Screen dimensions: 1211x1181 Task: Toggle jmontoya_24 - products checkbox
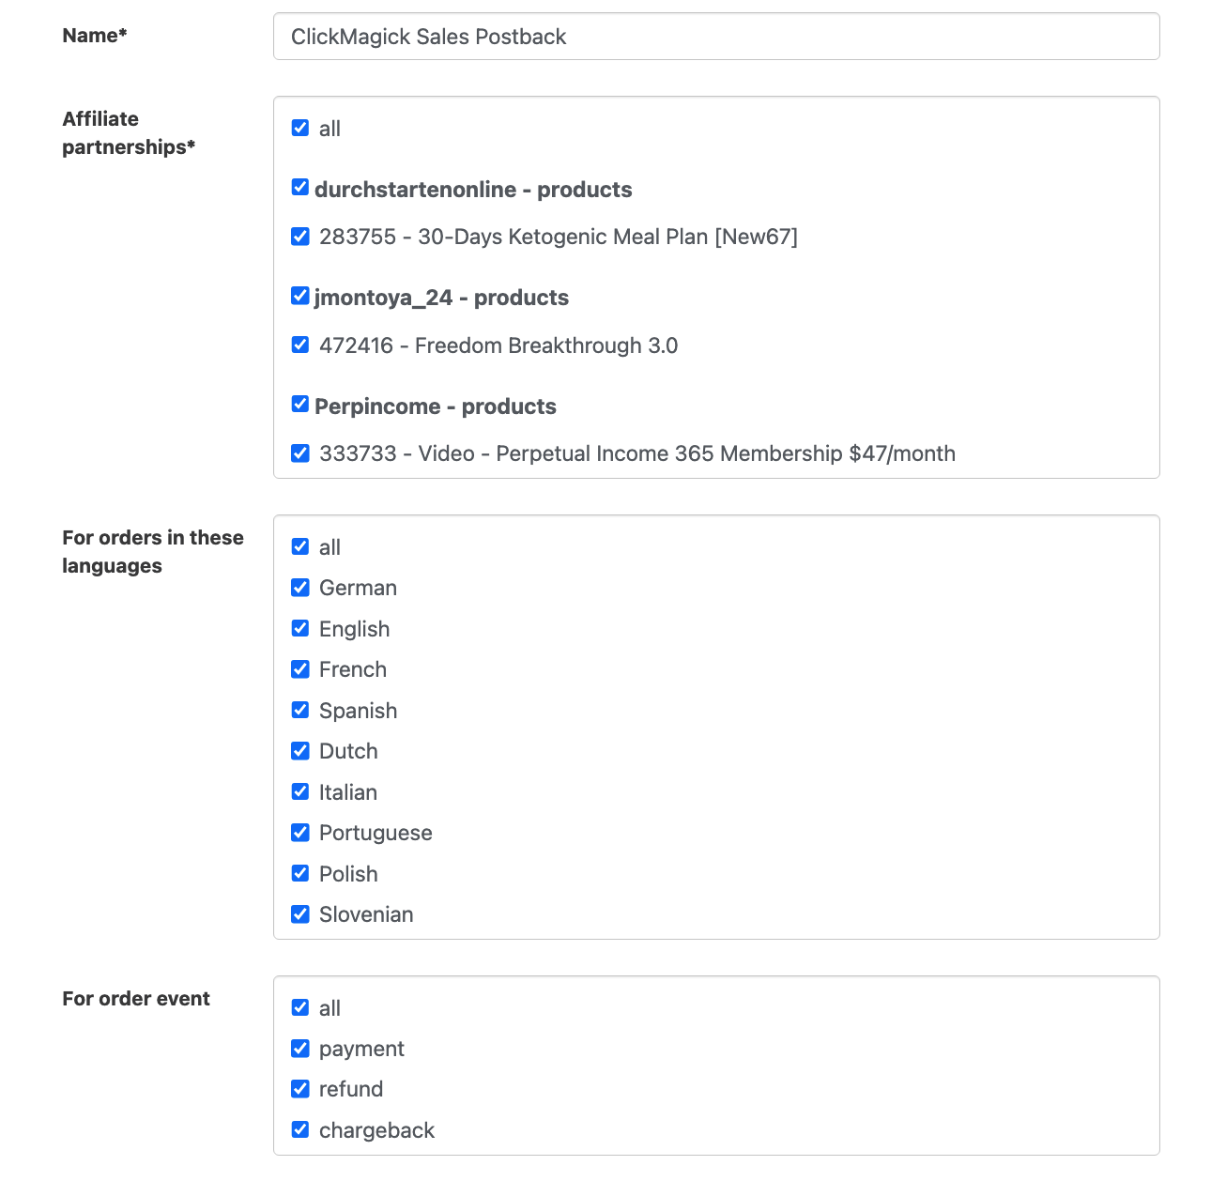pyautogui.click(x=300, y=296)
